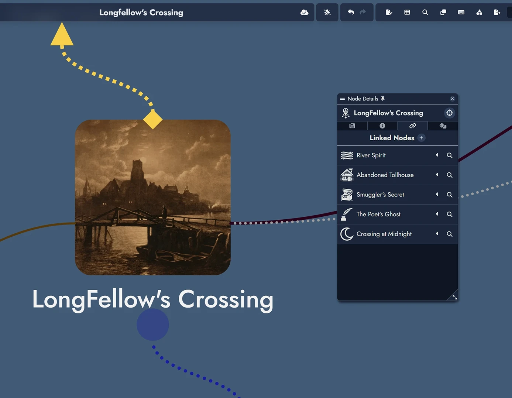Click the cloud sync status icon
The height and width of the screenshot is (398, 512).
pos(304,13)
